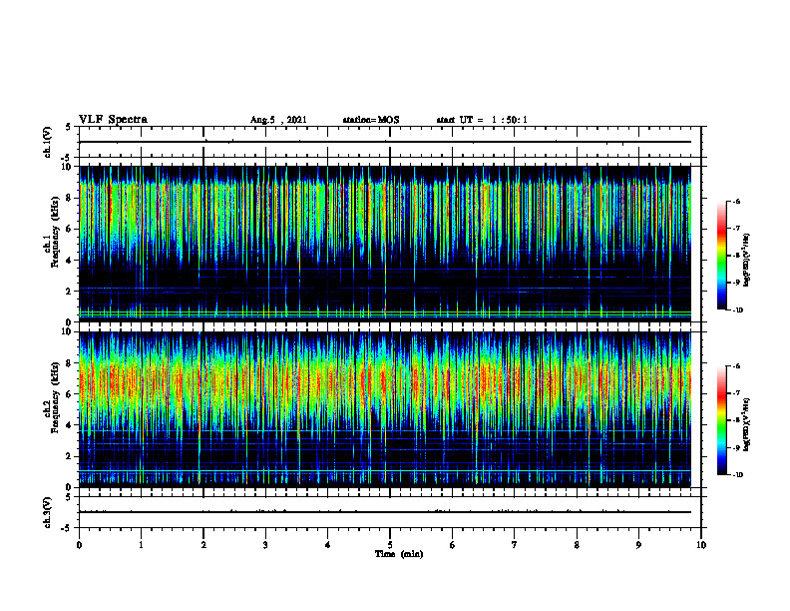This screenshot has height=611, width=790.
Task: Click the date label 'Aug.5 , 2021'
Action: pos(278,120)
